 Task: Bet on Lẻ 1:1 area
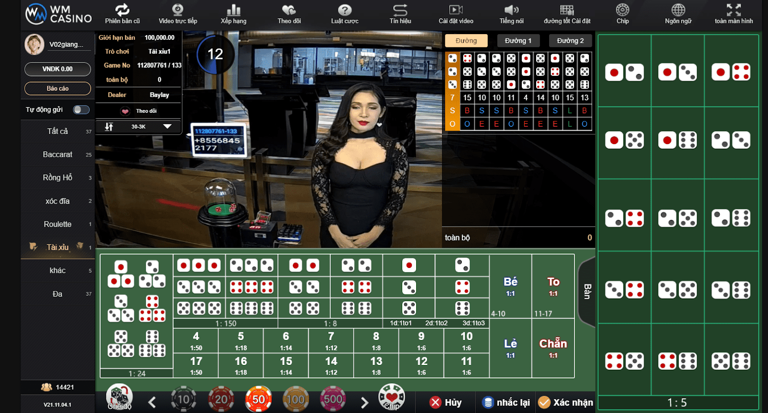click(511, 348)
